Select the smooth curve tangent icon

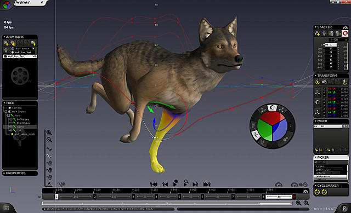click(49, 156)
